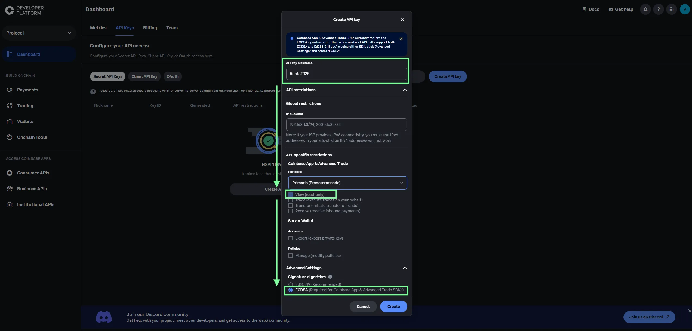Click the info icon beside Signature algorithm
The height and width of the screenshot is (331, 692).
click(x=330, y=277)
